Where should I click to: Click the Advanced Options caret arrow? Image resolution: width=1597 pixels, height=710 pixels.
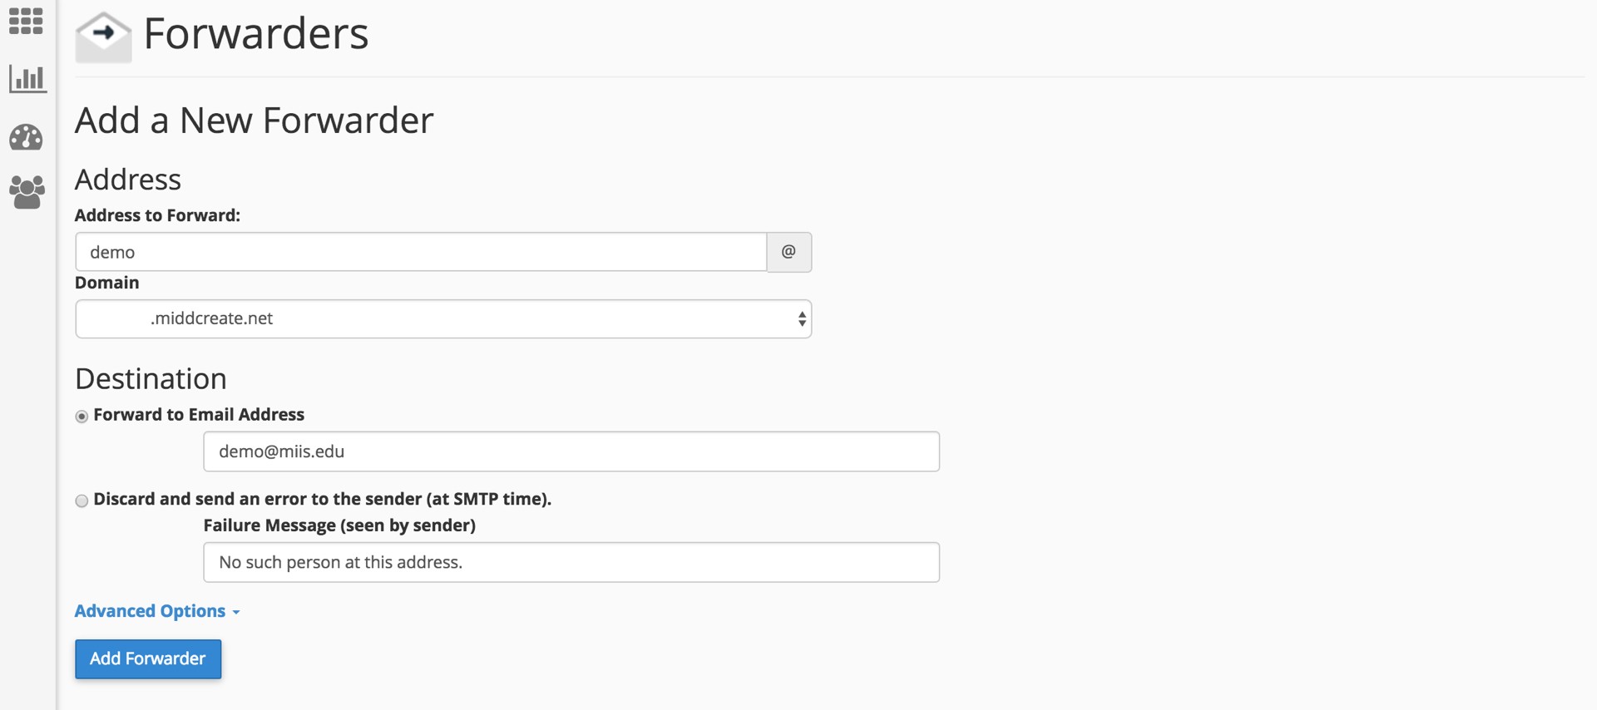point(237,613)
